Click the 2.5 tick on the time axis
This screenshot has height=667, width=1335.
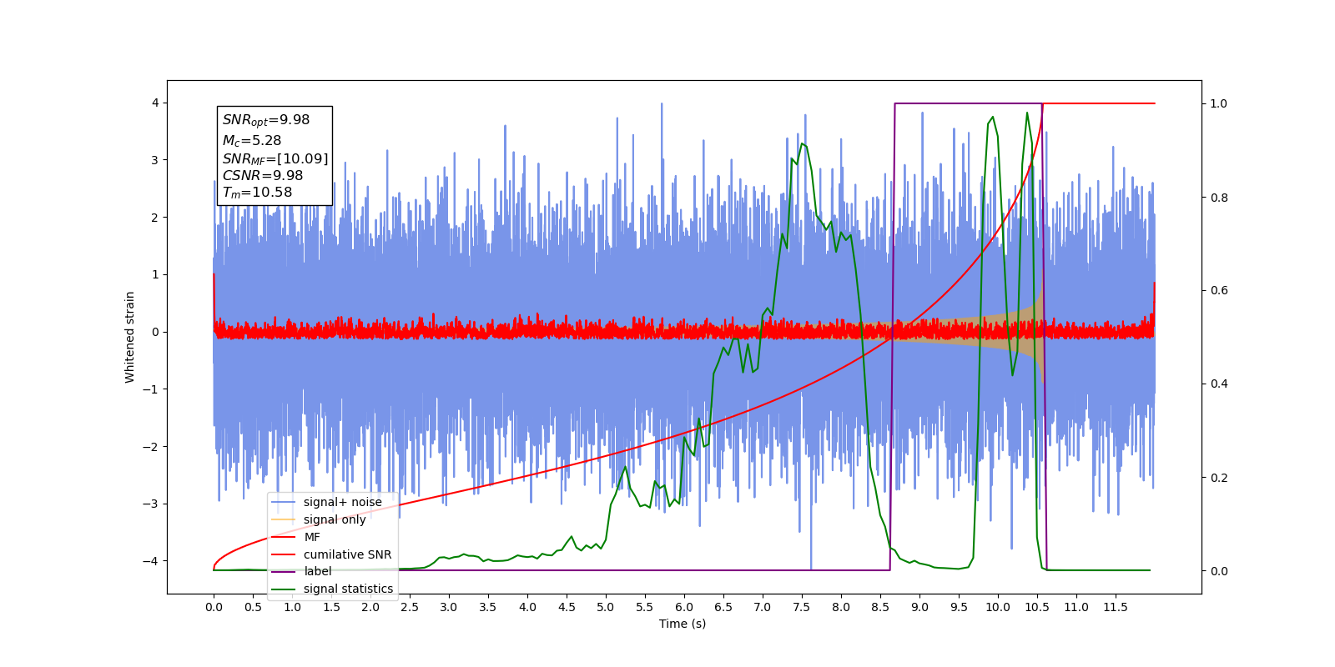410,607
